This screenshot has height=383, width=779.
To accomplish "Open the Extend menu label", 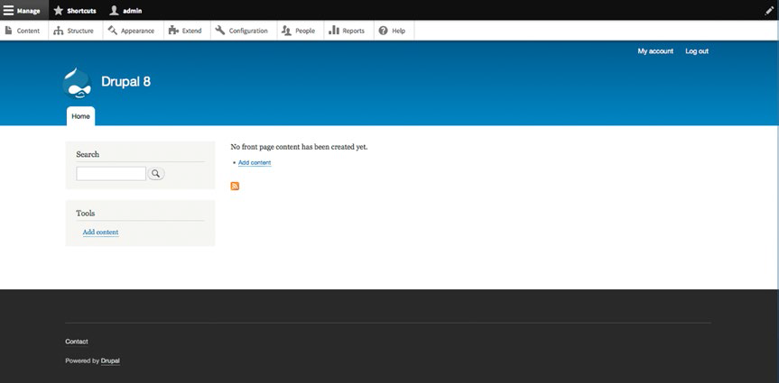I will tap(191, 31).
